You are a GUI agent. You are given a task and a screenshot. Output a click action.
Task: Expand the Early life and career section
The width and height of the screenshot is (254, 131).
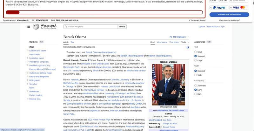28,51
